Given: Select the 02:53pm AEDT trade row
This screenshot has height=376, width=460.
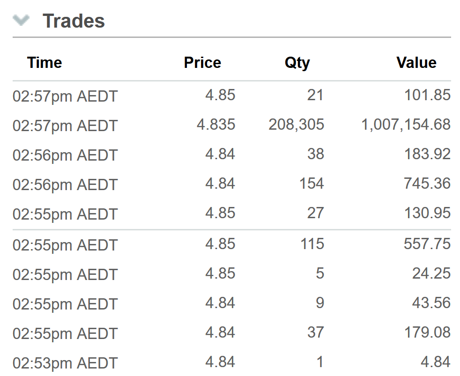Looking at the screenshot, I should point(232,362).
